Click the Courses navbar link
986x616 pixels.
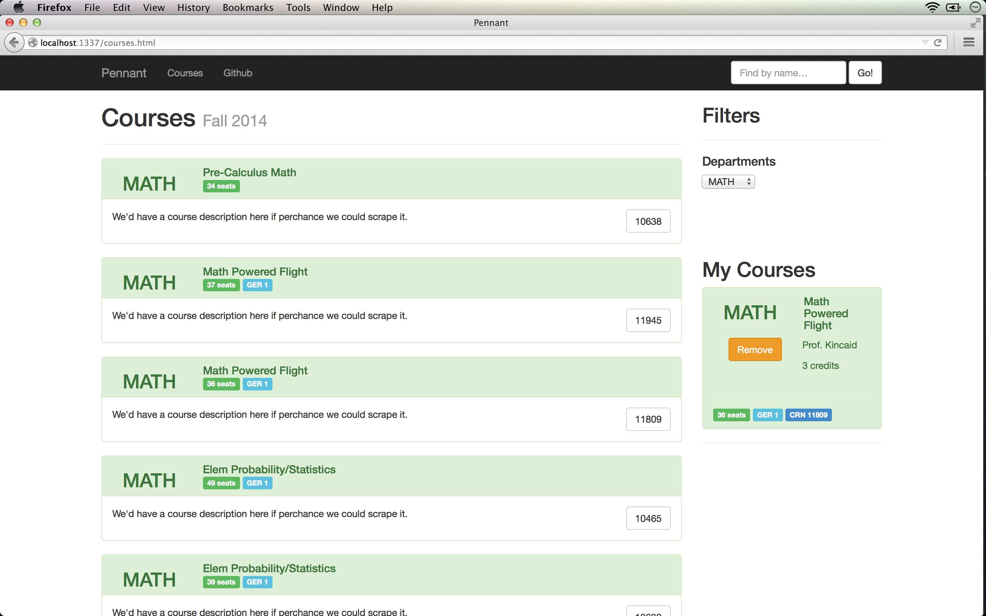coord(185,73)
